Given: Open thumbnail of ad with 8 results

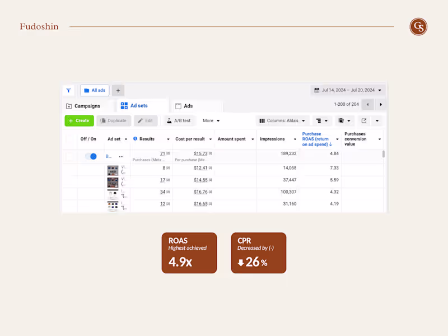Looking at the screenshot, I should 113,171.
